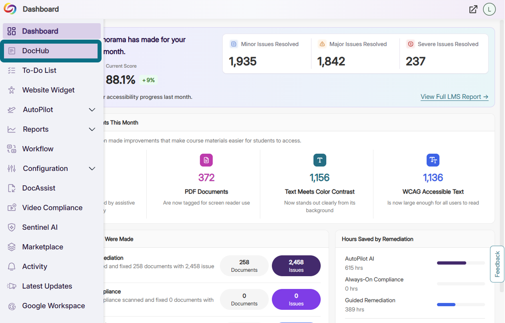Expand the Reports submenu chevron
Screen dimensions: 505x323
point(92,129)
